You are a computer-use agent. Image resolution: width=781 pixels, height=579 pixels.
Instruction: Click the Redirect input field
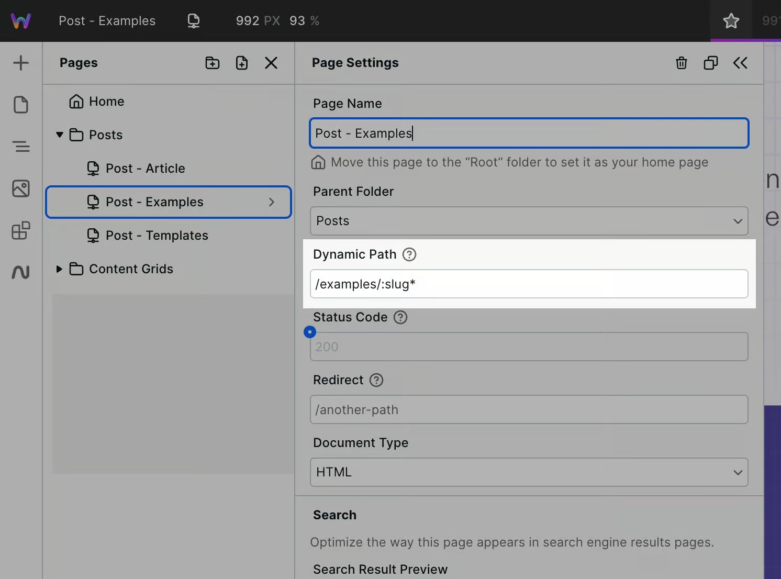[x=529, y=409]
